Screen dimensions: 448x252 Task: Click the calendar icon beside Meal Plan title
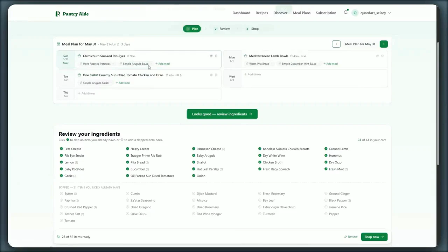point(58,44)
